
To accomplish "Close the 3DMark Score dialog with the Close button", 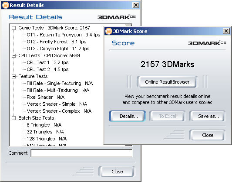I will click(x=208, y=135).
